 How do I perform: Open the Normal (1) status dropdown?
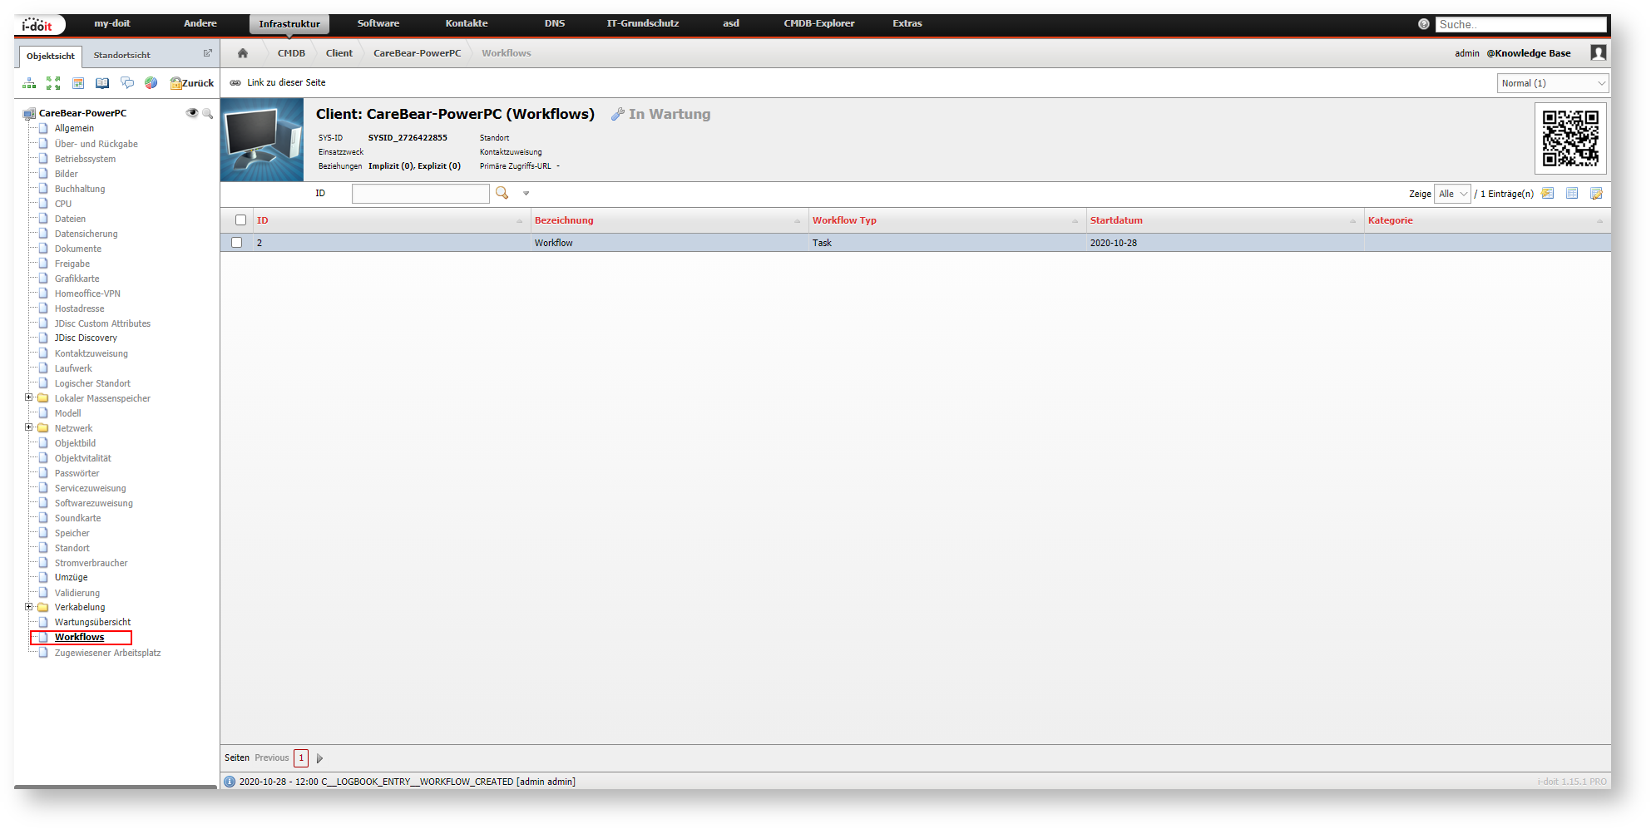coord(1552,83)
